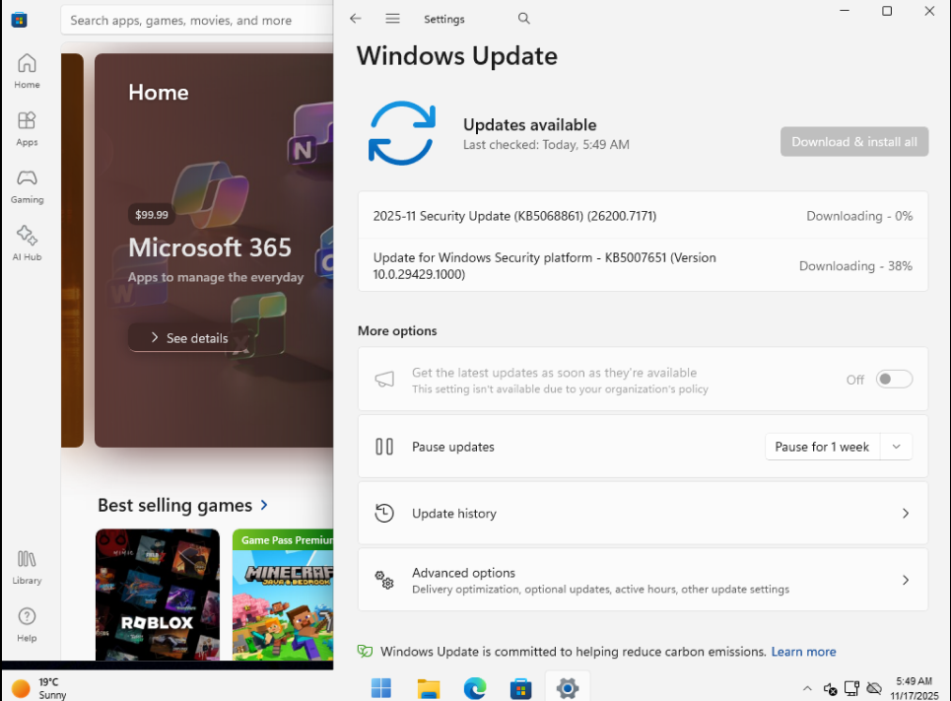This screenshot has width=951, height=701.
Task: Select the Windows Security platform KB5007651 row
Action: pyautogui.click(x=643, y=265)
